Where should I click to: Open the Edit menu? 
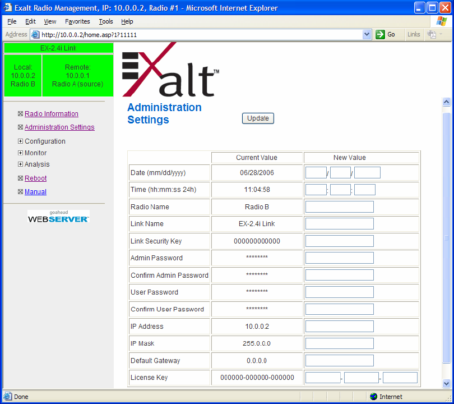[x=30, y=21]
